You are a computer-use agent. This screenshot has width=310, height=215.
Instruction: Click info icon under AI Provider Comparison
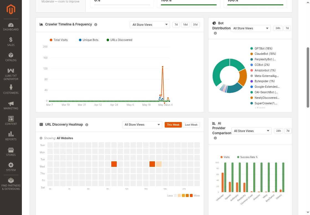tap(215, 138)
